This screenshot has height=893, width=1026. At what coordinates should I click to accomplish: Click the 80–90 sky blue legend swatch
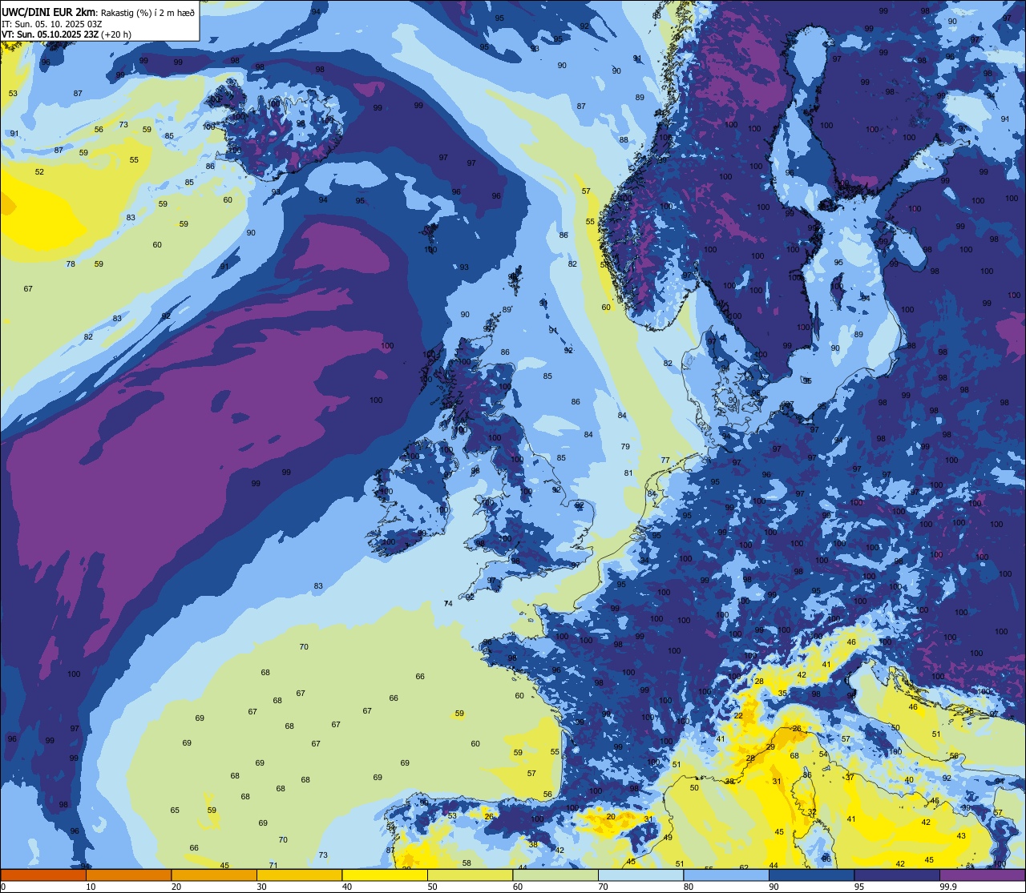(726, 875)
